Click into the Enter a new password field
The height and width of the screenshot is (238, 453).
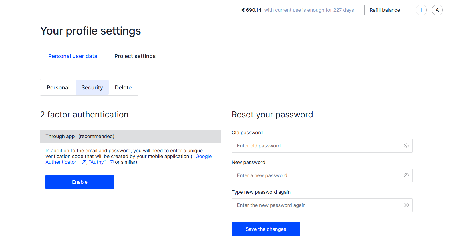point(315,175)
